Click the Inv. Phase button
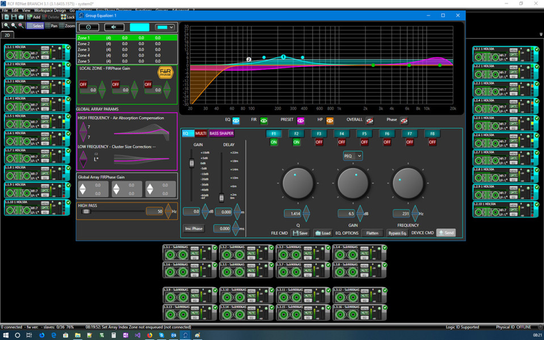Screen dimensions: 544x340 pyautogui.click(x=193, y=229)
